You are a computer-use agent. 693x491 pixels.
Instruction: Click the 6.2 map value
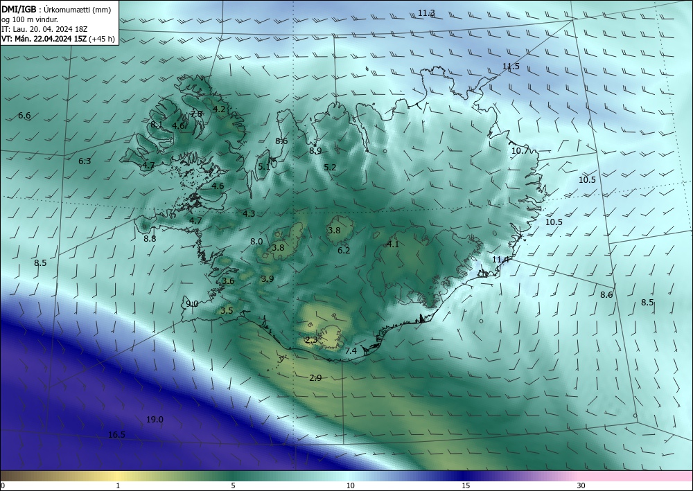click(344, 251)
